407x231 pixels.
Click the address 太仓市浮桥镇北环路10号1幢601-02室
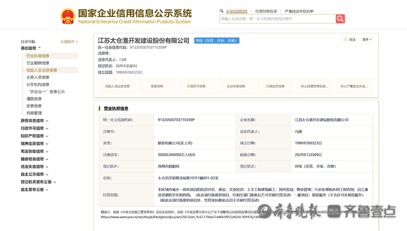click(x=188, y=178)
